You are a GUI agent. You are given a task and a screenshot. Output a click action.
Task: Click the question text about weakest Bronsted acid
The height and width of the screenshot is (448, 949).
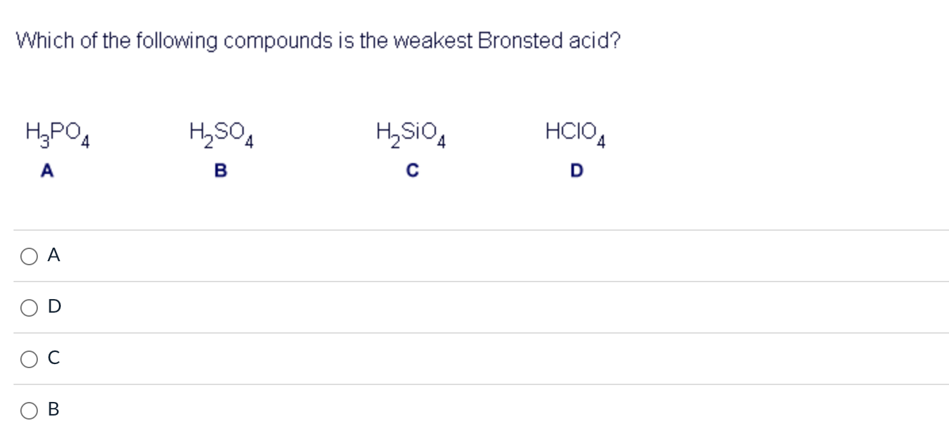(x=318, y=41)
